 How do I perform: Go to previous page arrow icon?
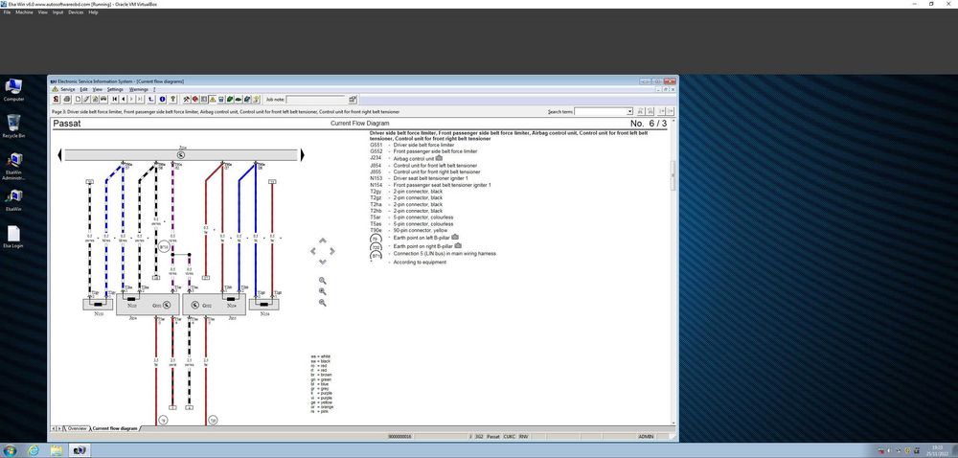(124, 99)
